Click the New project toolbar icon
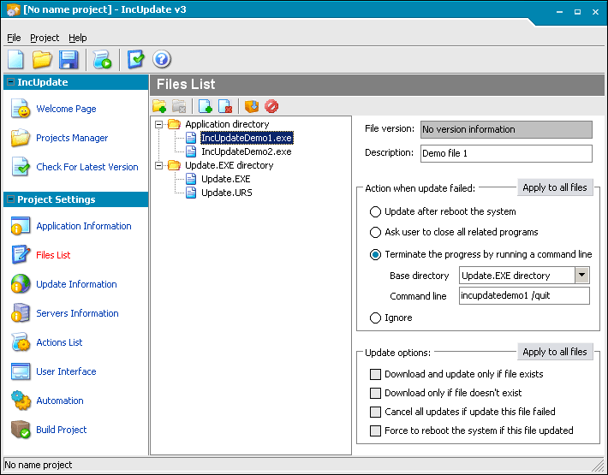 (15, 60)
